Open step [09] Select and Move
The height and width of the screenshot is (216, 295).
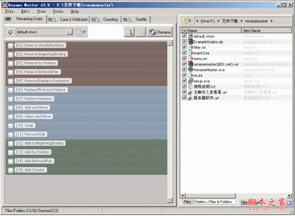tap(33, 117)
